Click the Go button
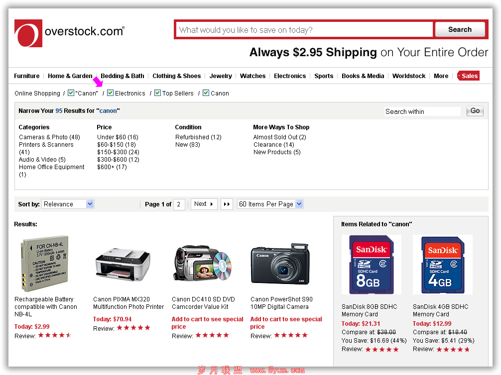Screen dimensions: 501x375 [475, 111]
